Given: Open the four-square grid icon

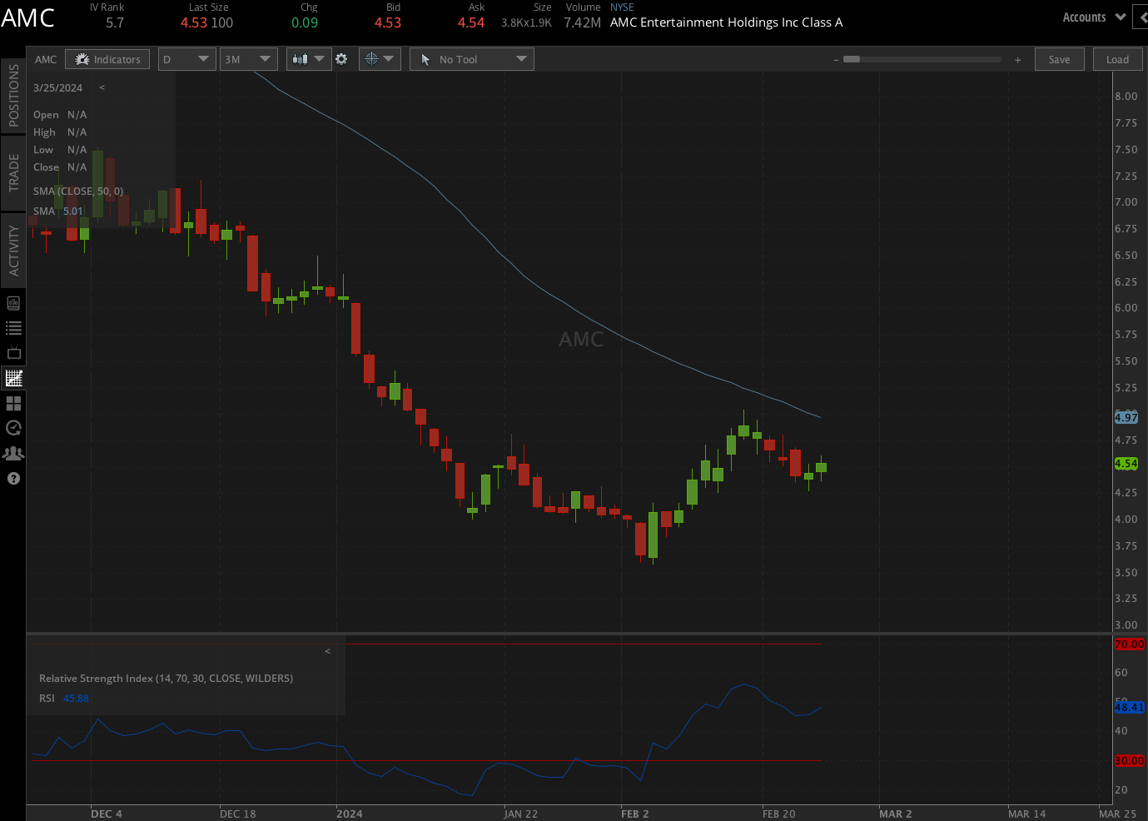Looking at the screenshot, I should [x=13, y=403].
